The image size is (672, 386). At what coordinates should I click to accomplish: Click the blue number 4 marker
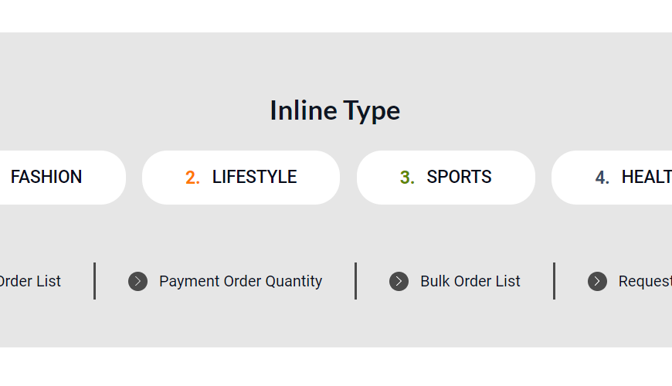(602, 178)
